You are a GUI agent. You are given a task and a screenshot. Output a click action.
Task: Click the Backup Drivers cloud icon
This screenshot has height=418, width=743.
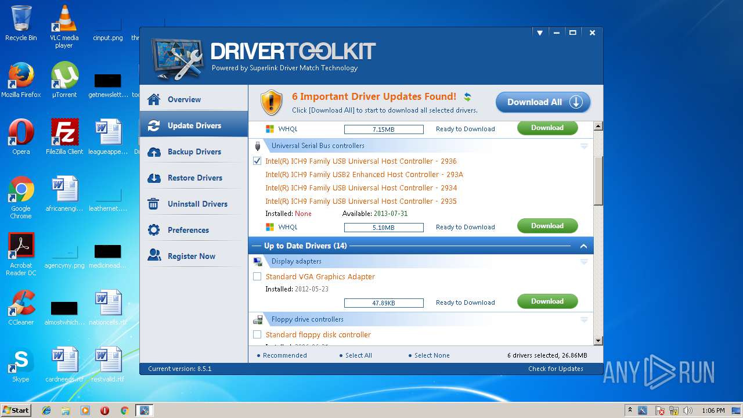click(154, 152)
